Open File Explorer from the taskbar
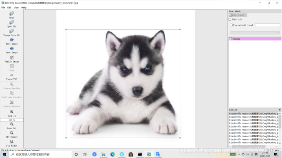 pyautogui.click(x=104, y=154)
